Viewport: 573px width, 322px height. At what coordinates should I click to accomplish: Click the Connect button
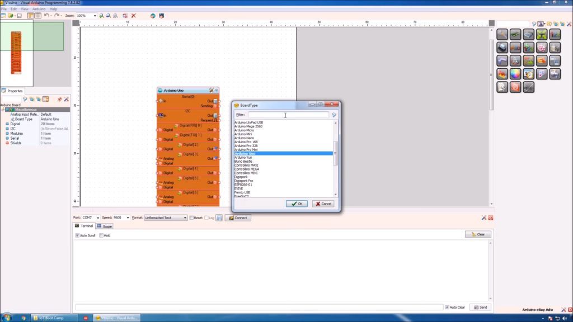[x=238, y=218]
